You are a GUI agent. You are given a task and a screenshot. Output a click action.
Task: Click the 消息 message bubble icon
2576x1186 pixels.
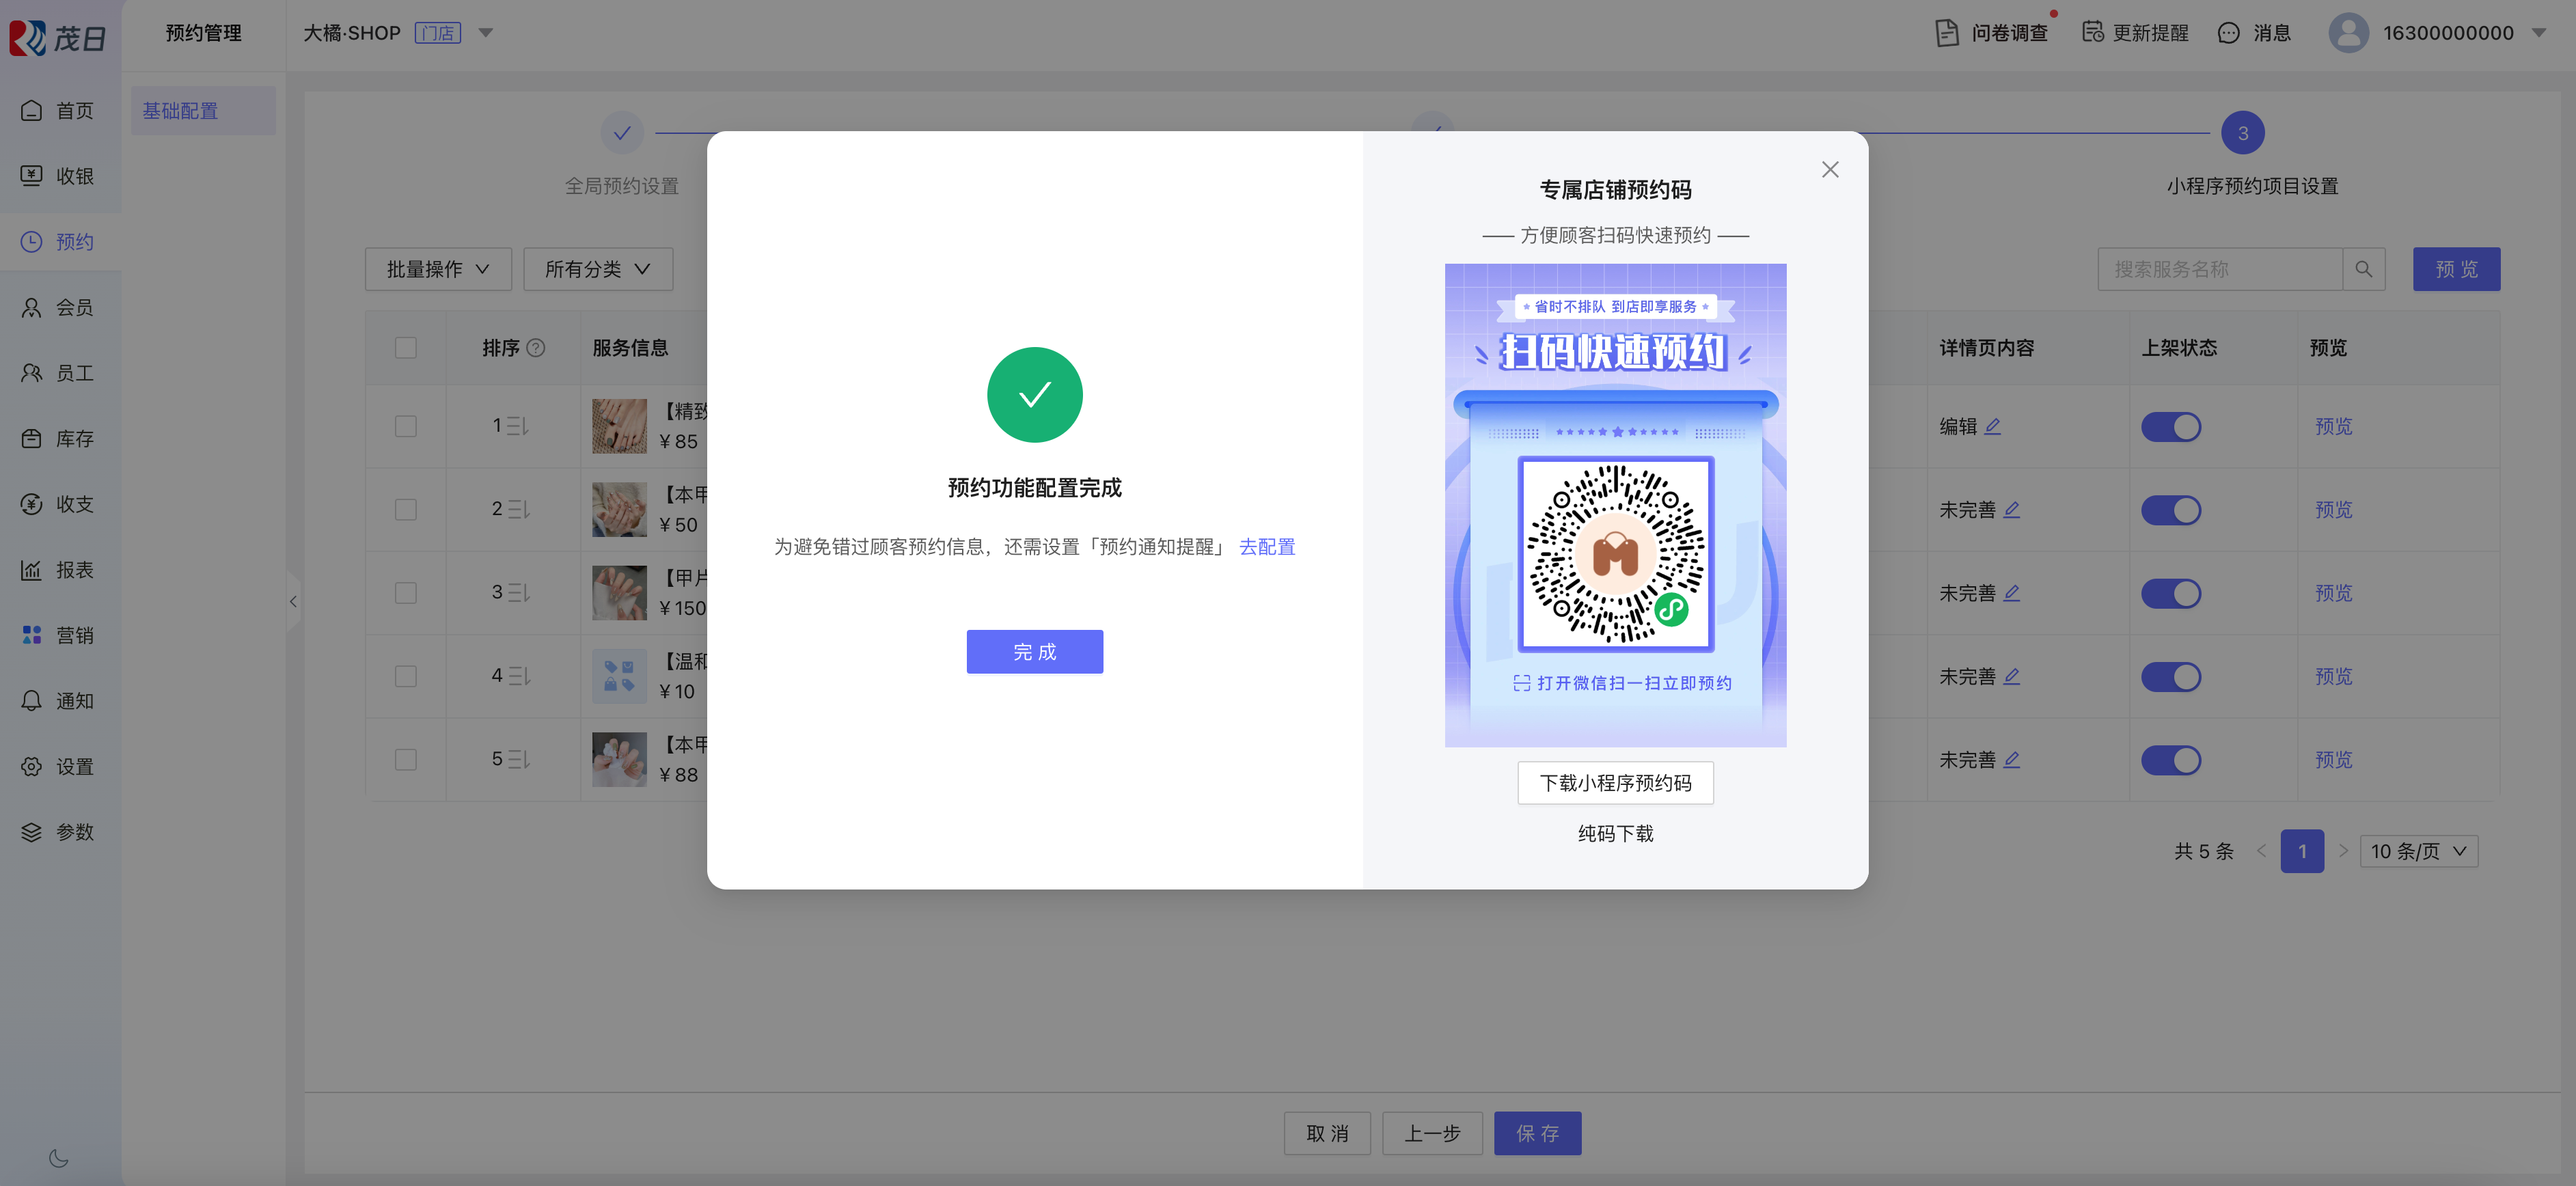(x=2228, y=33)
